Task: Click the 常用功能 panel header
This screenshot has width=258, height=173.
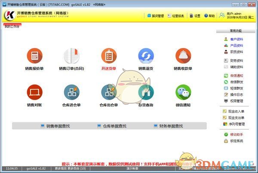Action: click(236, 31)
